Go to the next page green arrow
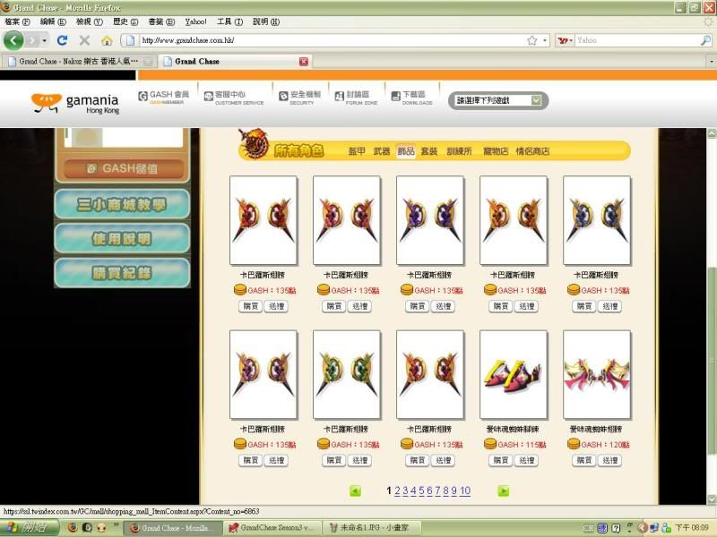The height and width of the screenshot is (537, 717). point(503,490)
